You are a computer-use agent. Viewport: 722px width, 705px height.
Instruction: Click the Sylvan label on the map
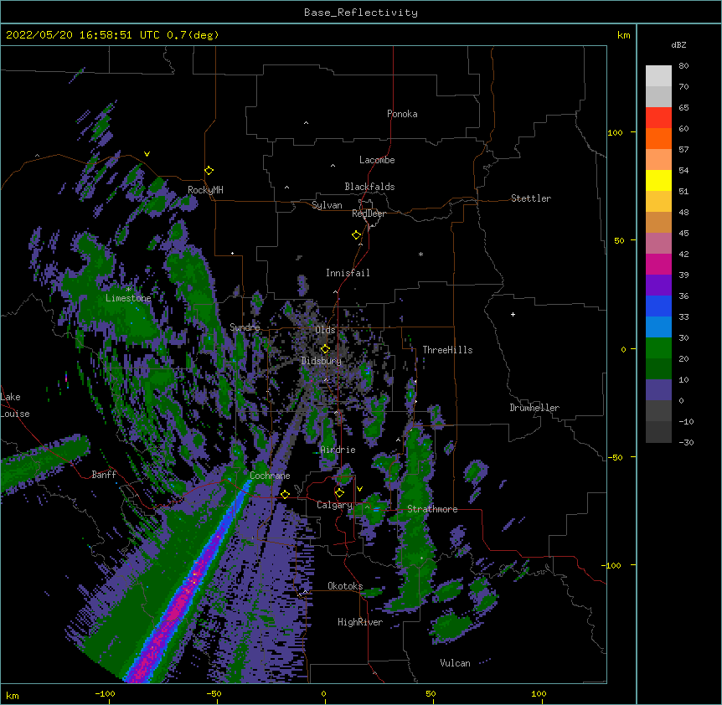click(x=327, y=205)
